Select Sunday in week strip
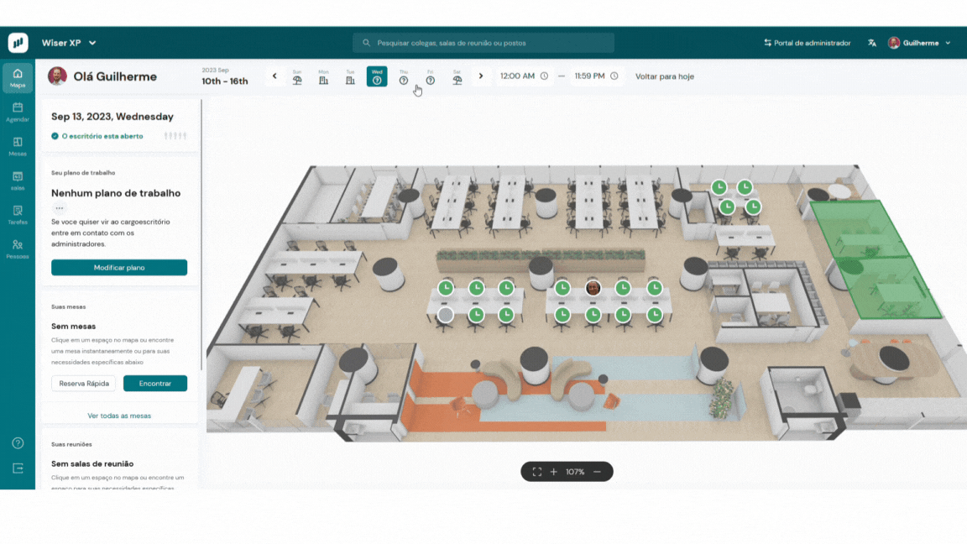Screen dimensions: 967x544 tap(296, 77)
